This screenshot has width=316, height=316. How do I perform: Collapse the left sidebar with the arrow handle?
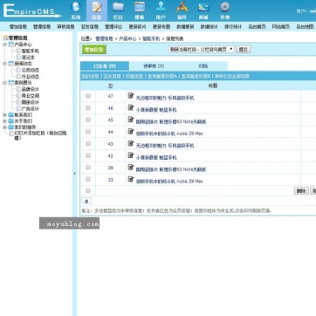point(74,174)
